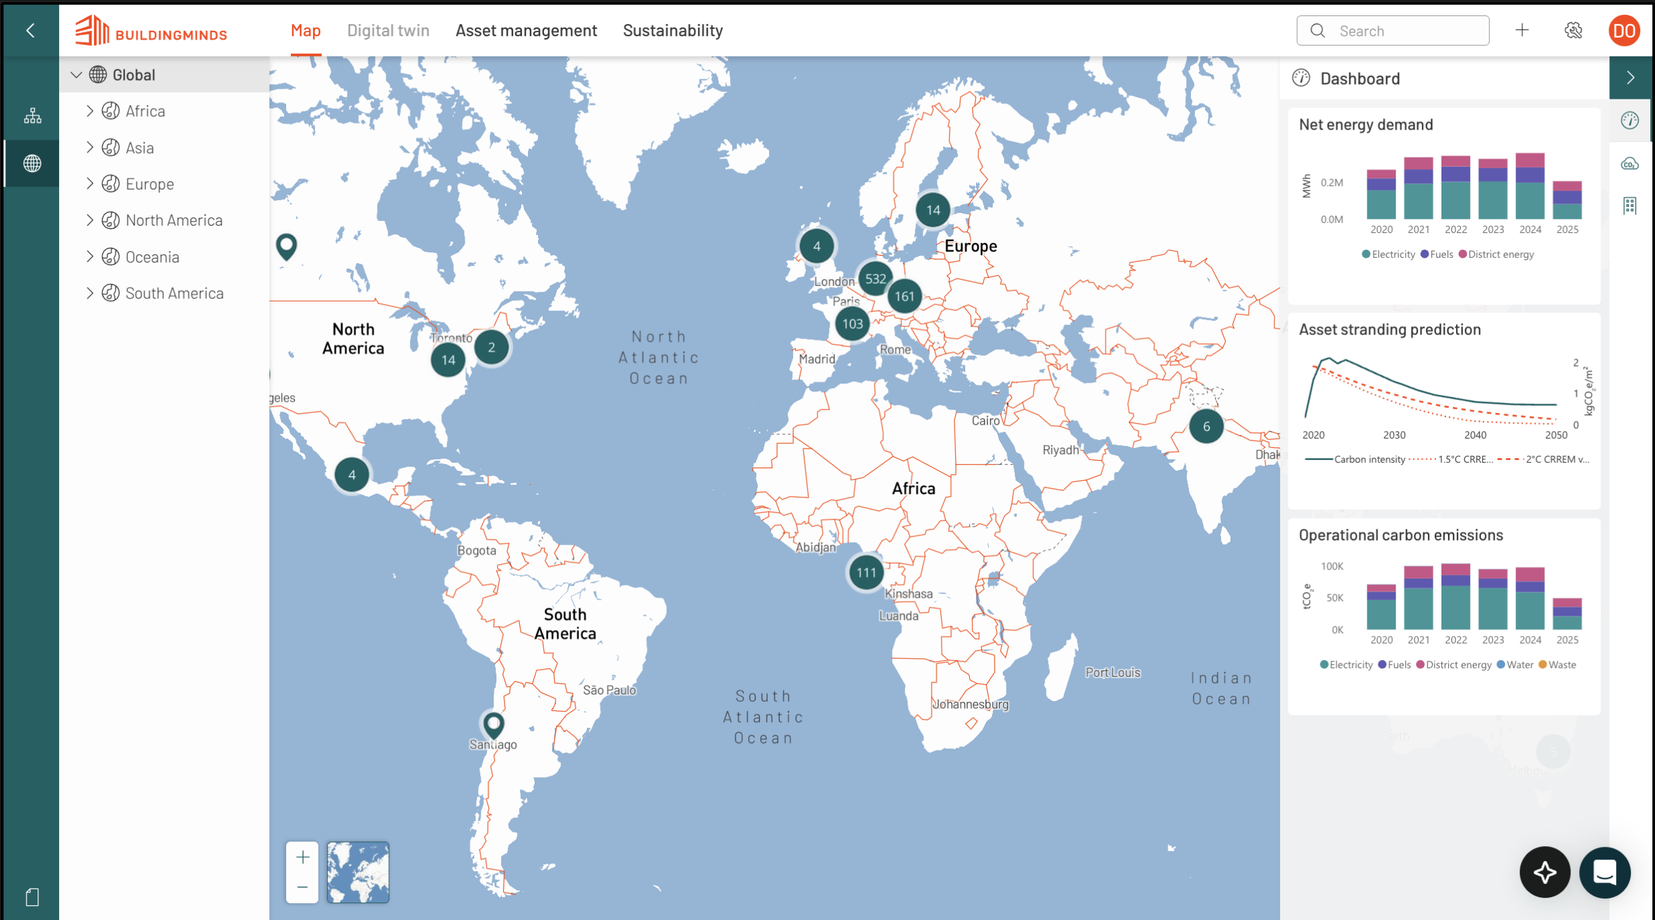Expand the Africa tree node
This screenshot has width=1655, height=920.
tap(90, 111)
